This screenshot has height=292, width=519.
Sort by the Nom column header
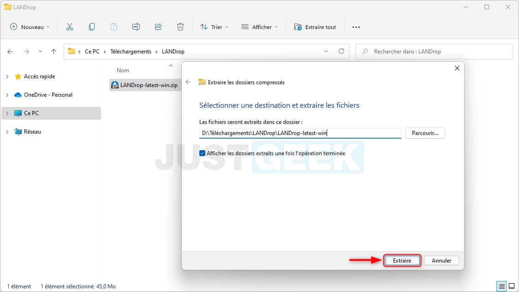123,70
